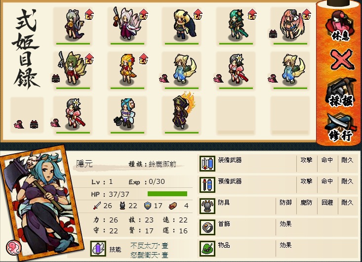Click the pink spiral badge on character card

pos(13,248)
